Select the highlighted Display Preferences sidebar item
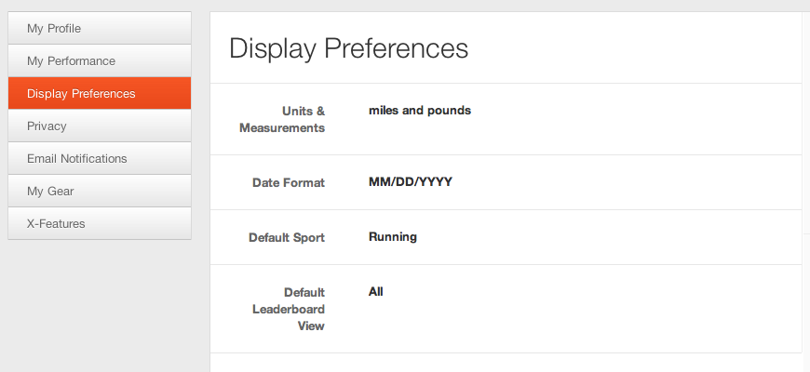The image size is (810, 372). 100,93
